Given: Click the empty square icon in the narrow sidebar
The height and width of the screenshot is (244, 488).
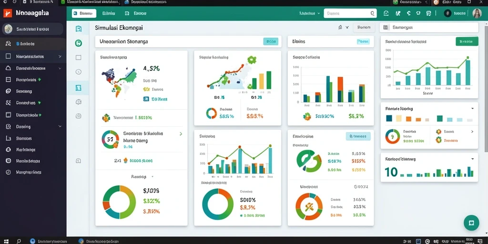Looking at the screenshot, I should tap(79, 57).
